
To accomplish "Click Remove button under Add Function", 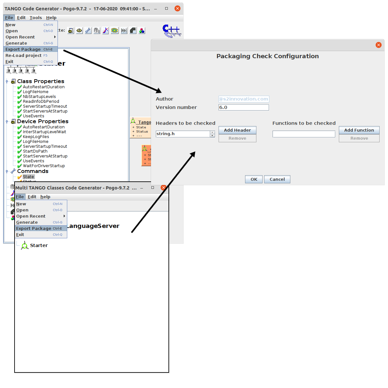I will [359, 138].
